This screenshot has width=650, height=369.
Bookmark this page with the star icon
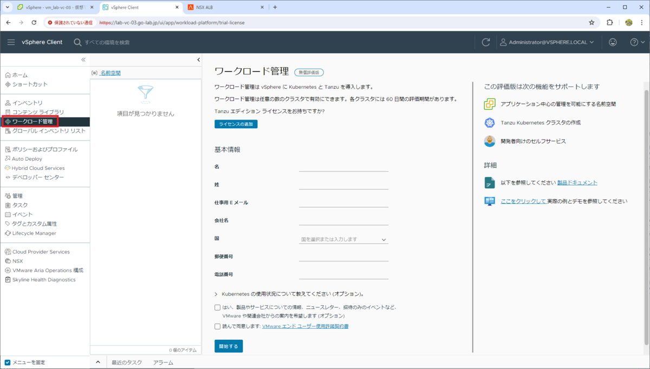click(591, 23)
